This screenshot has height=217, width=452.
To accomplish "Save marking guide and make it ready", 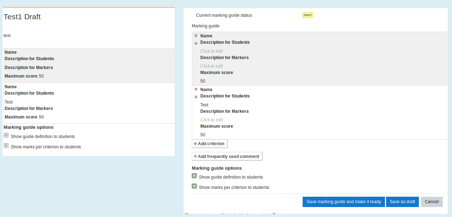I will pyautogui.click(x=344, y=202).
